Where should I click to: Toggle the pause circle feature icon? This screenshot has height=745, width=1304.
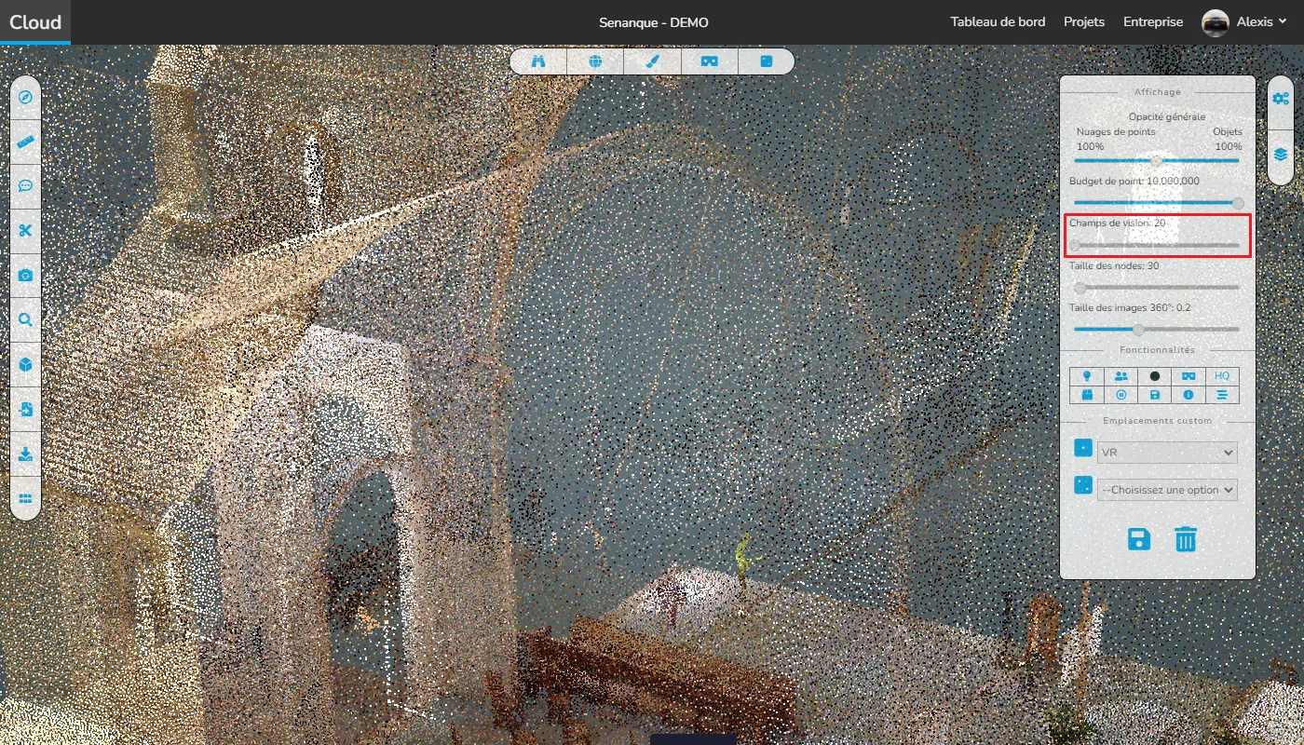point(1121,395)
